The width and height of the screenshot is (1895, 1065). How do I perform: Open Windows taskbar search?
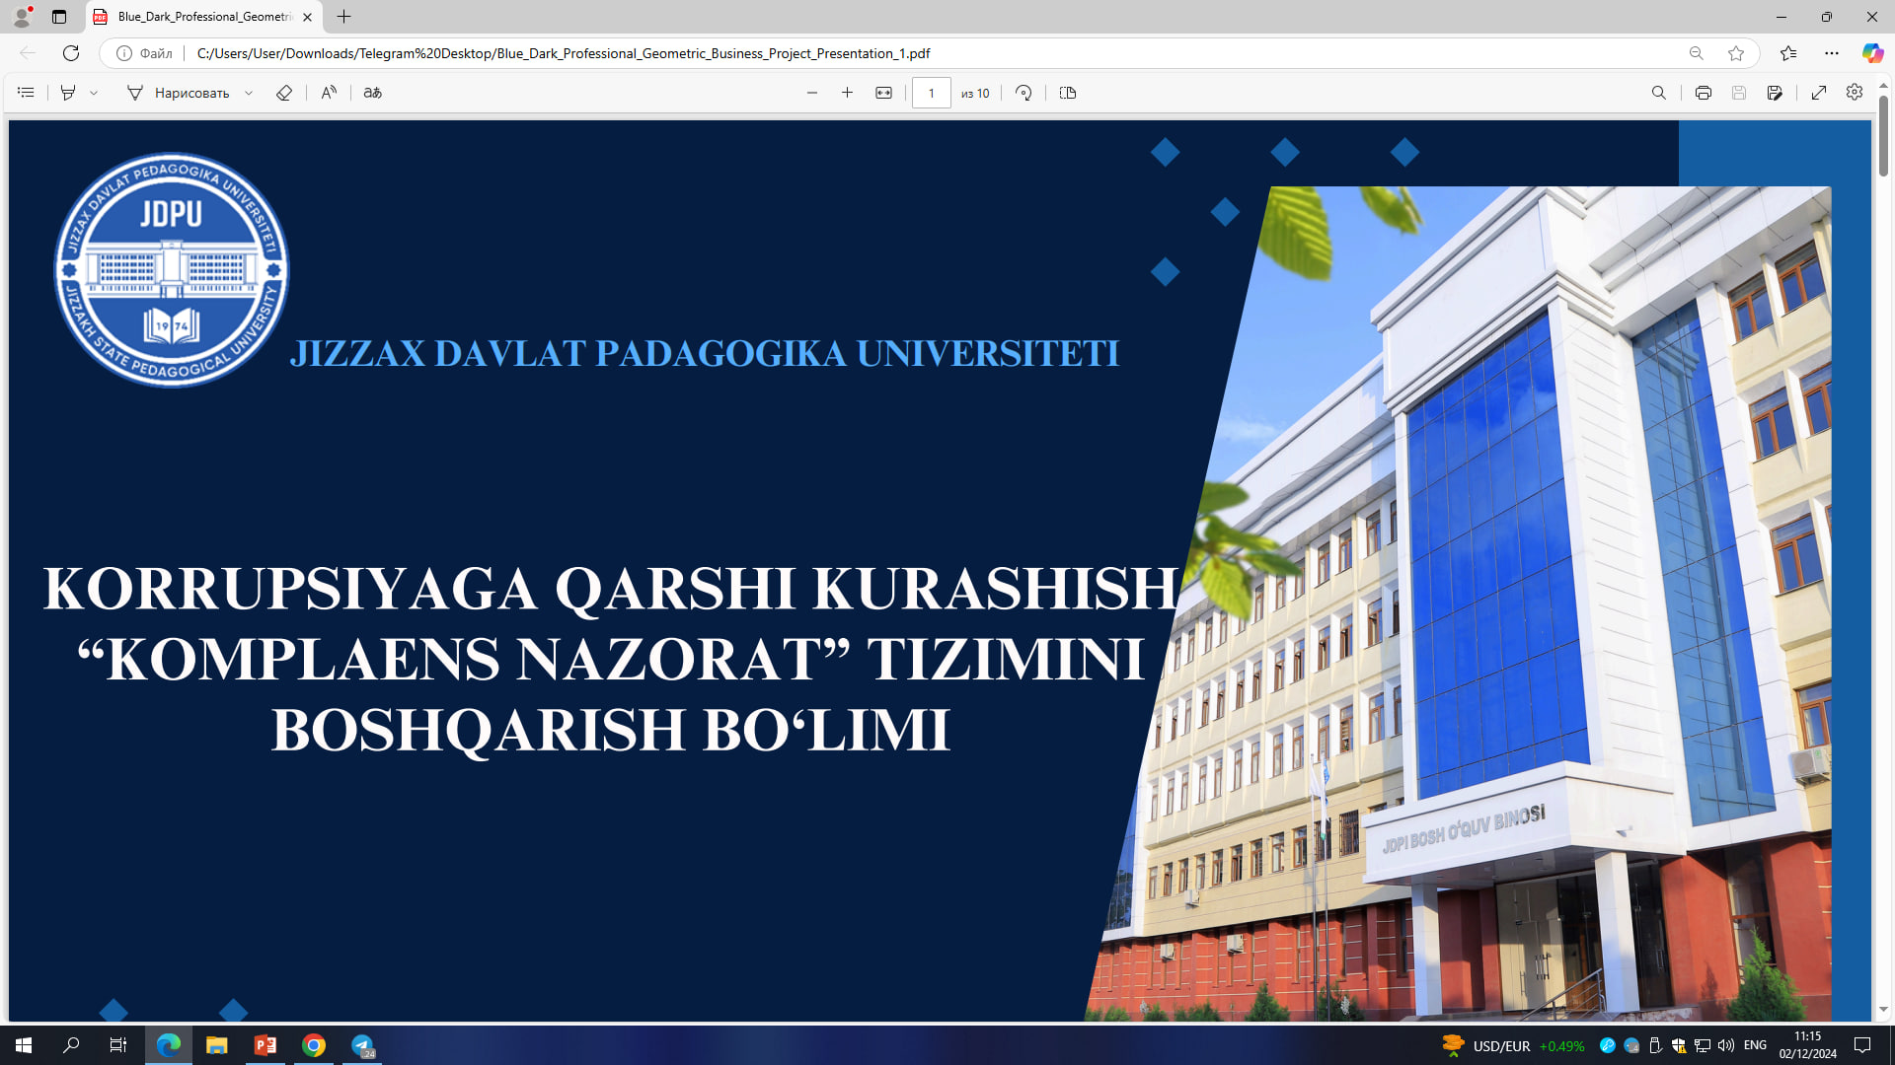tap(71, 1045)
